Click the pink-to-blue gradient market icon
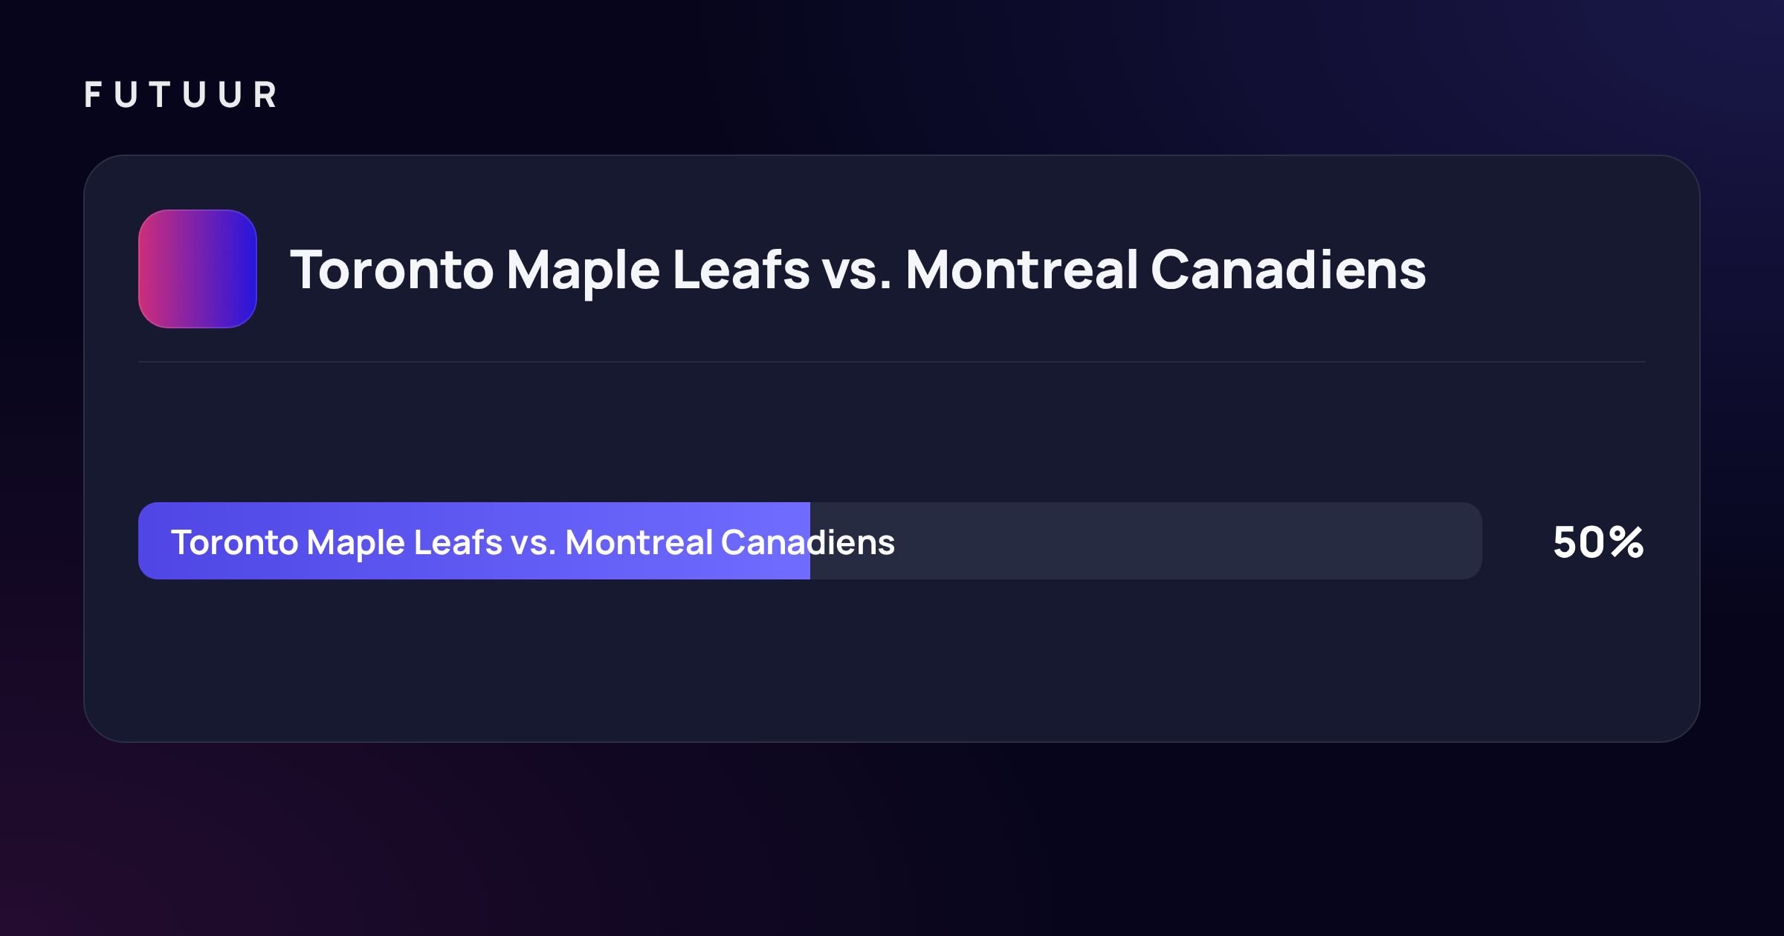The width and height of the screenshot is (1784, 936). coord(198,269)
